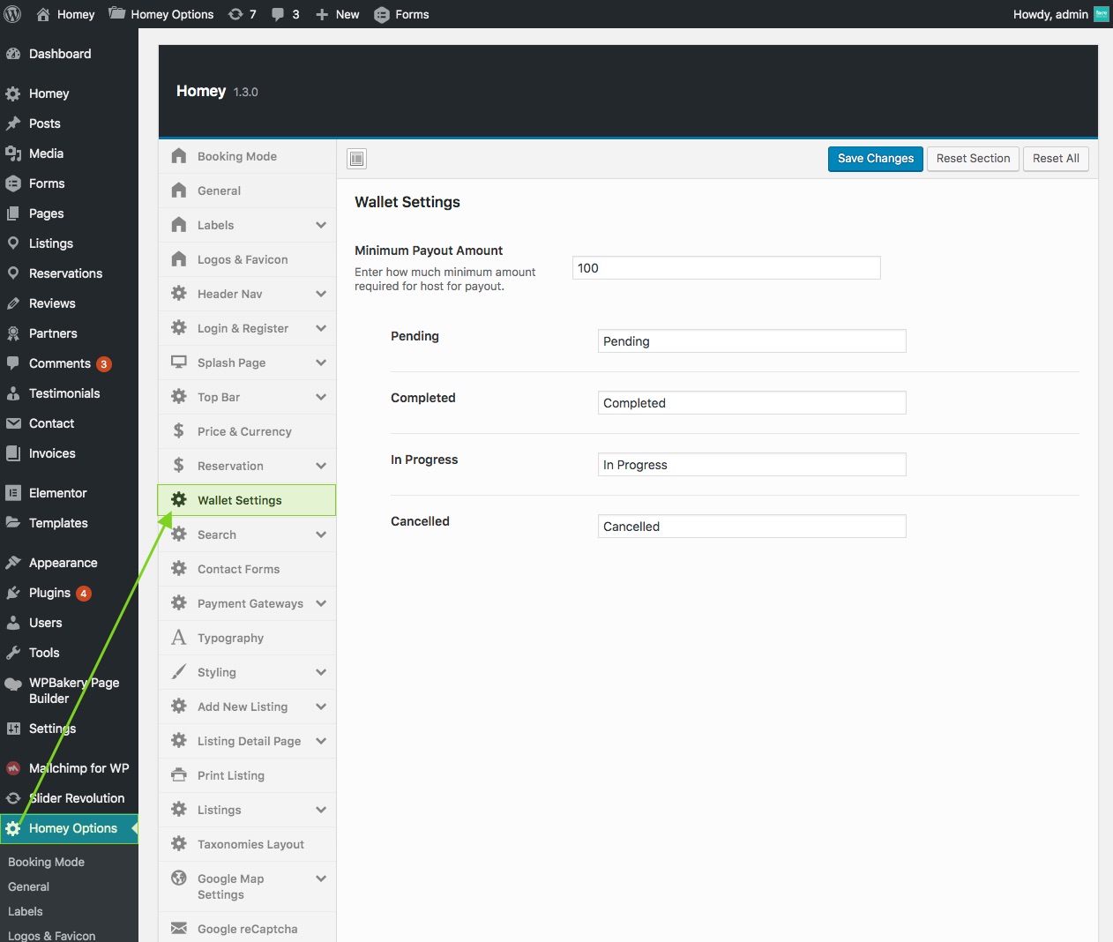Expand the Splash Page section chevron

coord(321,363)
